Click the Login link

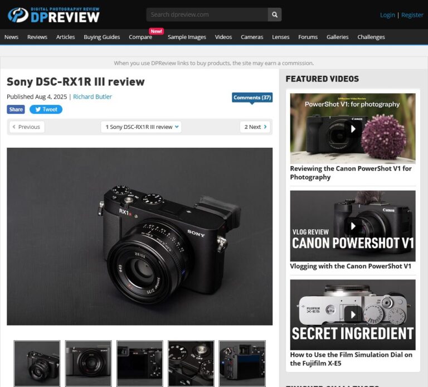387,15
